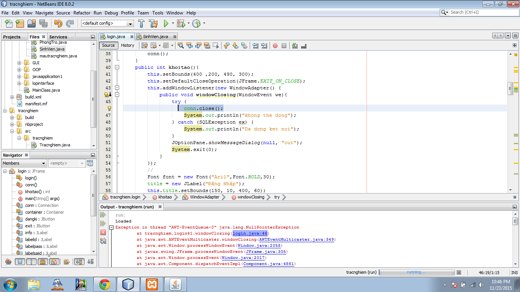The height and width of the screenshot is (292, 520).
Task: Run the project with the green play icon
Action: pyautogui.click(x=166, y=24)
